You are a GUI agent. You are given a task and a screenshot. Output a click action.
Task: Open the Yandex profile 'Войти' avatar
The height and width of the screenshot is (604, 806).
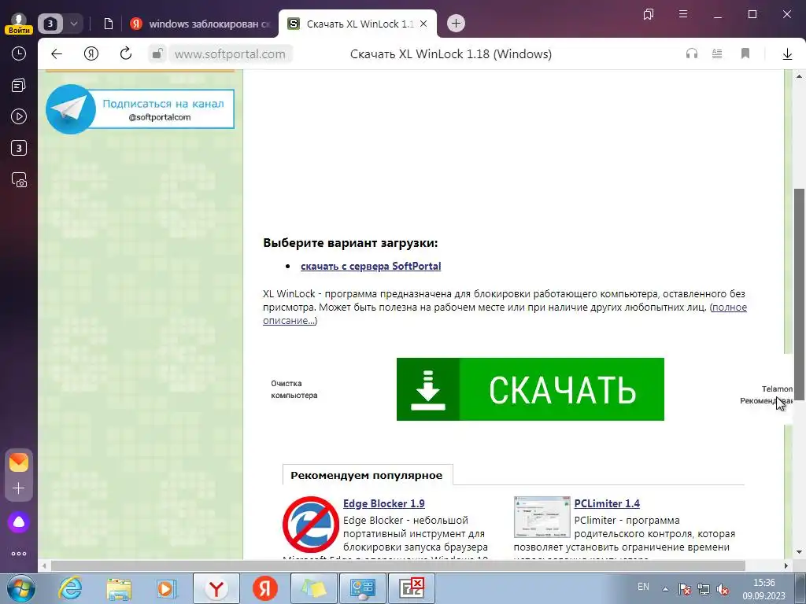click(x=19, y=23)
